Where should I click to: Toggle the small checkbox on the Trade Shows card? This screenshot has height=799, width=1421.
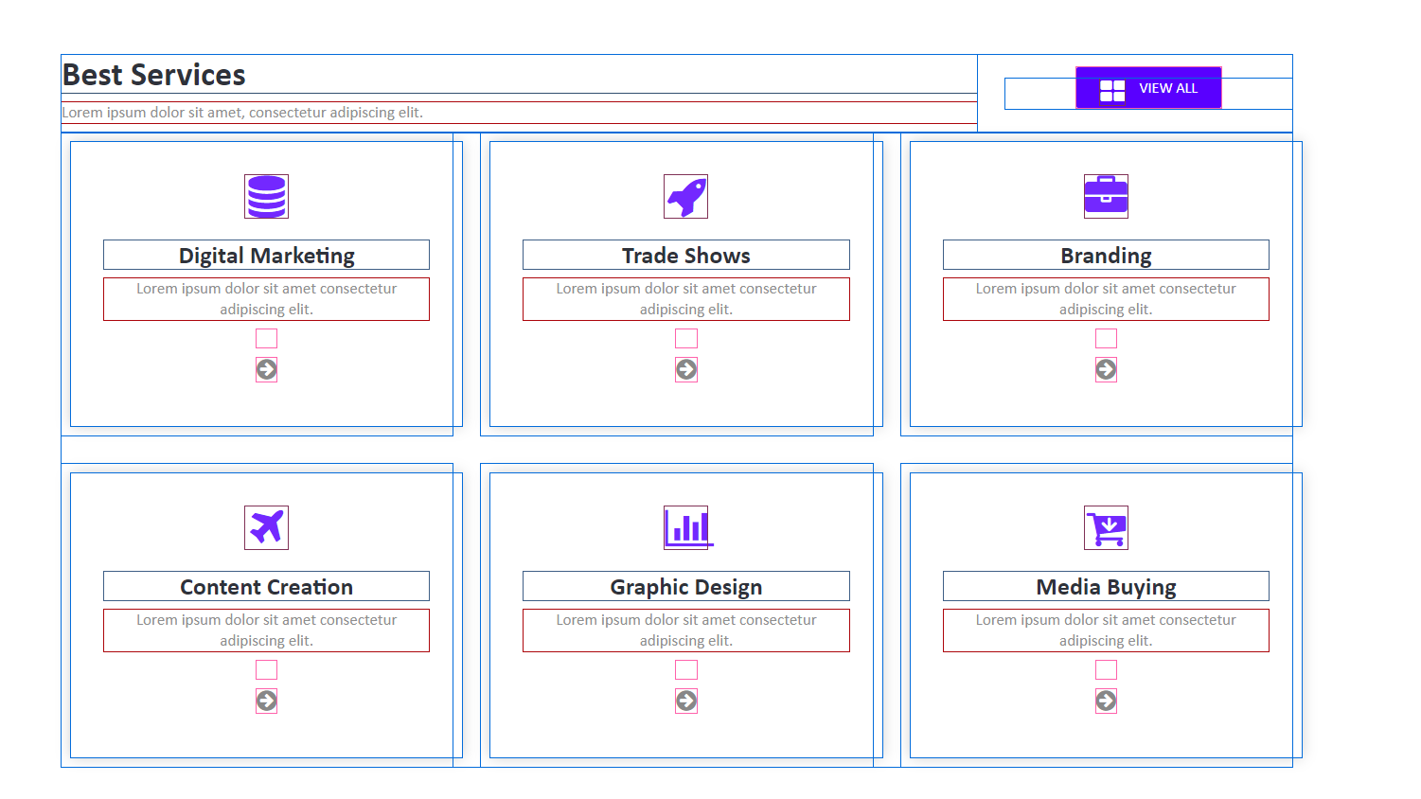[x=686, y=338]
